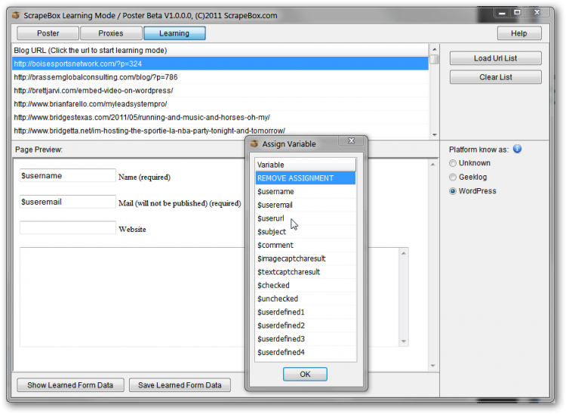Screen dimensions: 566x414
Task: Select the brianfarello.com myleadsystempro URL
Action: [220, 103]
